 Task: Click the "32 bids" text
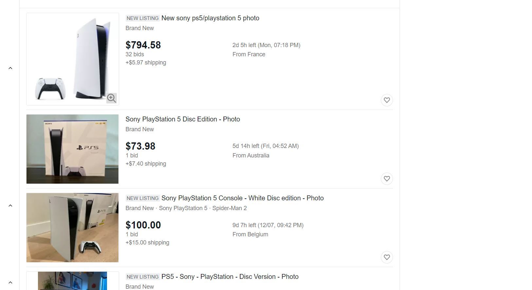(135, 54)
